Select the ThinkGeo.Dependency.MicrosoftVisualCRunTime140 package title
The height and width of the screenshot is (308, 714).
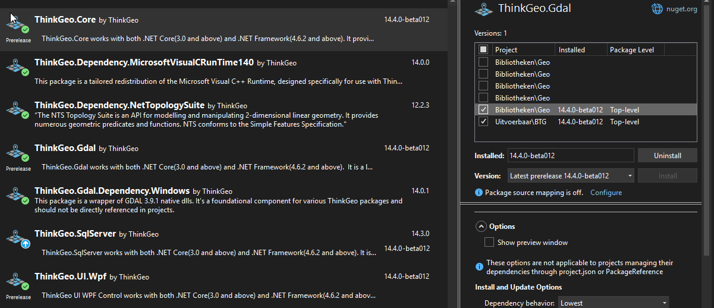coord(144,62)
